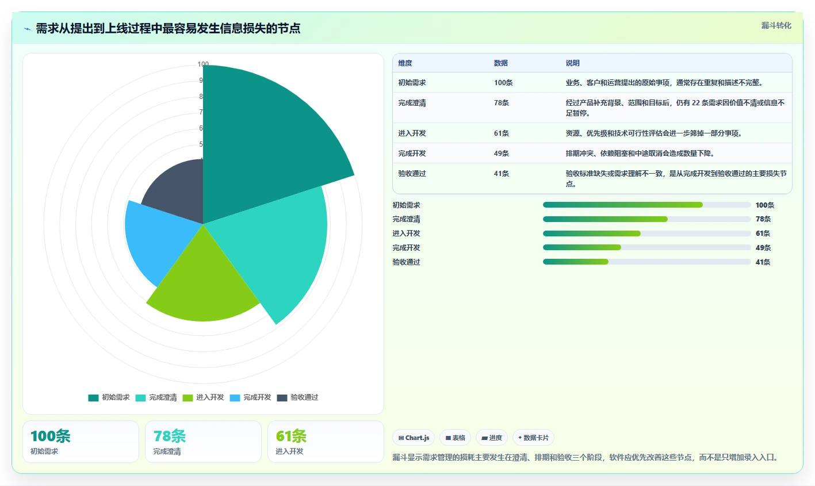Toggle 验收通过 legend swatch in chart
This screenshot has height=486, width=815.
282,398
